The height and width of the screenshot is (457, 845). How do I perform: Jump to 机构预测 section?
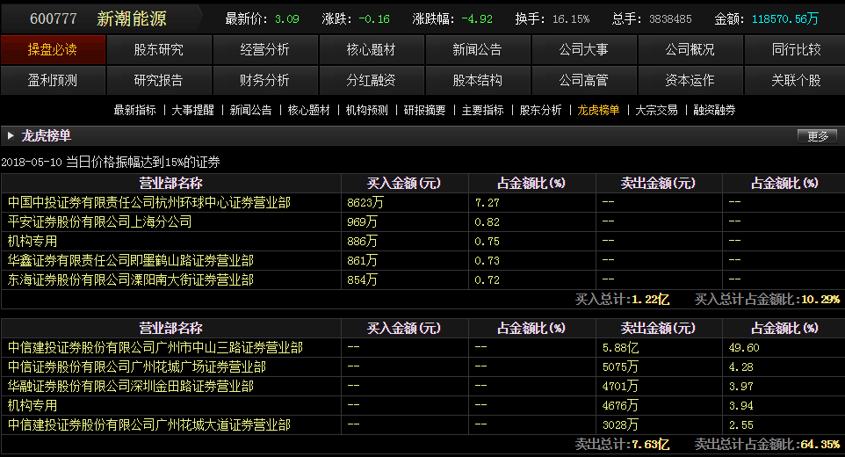(x=367, y=111)
